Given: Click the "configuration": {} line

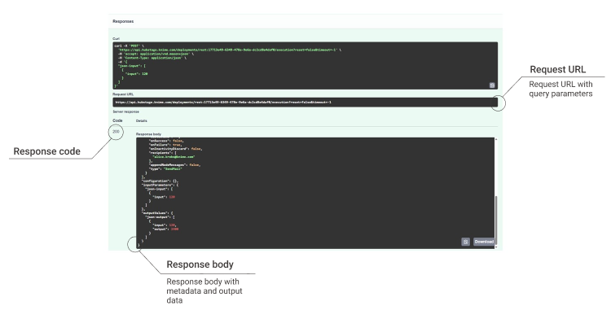Looking at the screenshot, I should click(160, 181).
